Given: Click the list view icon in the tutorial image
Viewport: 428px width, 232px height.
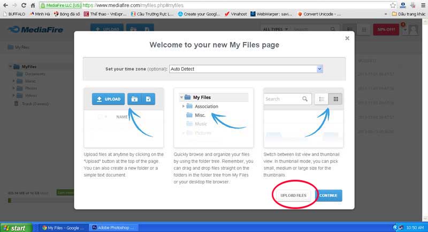Looking at the screenshot, I should (322, 99).
